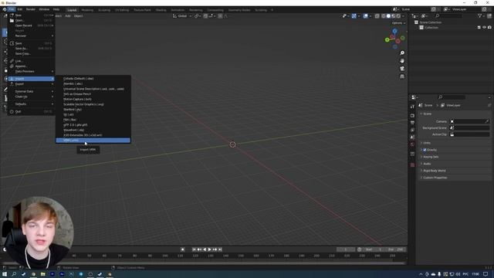Jump to the timeline end frame

point(220,249)
